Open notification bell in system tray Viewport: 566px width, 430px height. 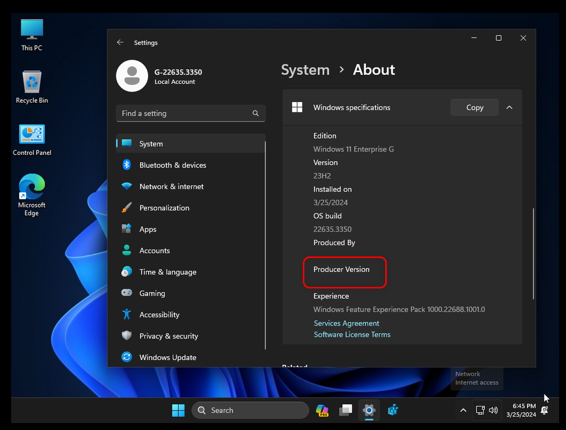tap(544, 410)
